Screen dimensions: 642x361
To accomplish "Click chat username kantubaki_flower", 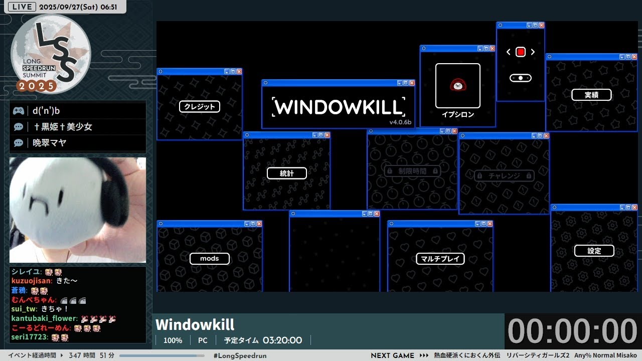I will pos(44,318).
